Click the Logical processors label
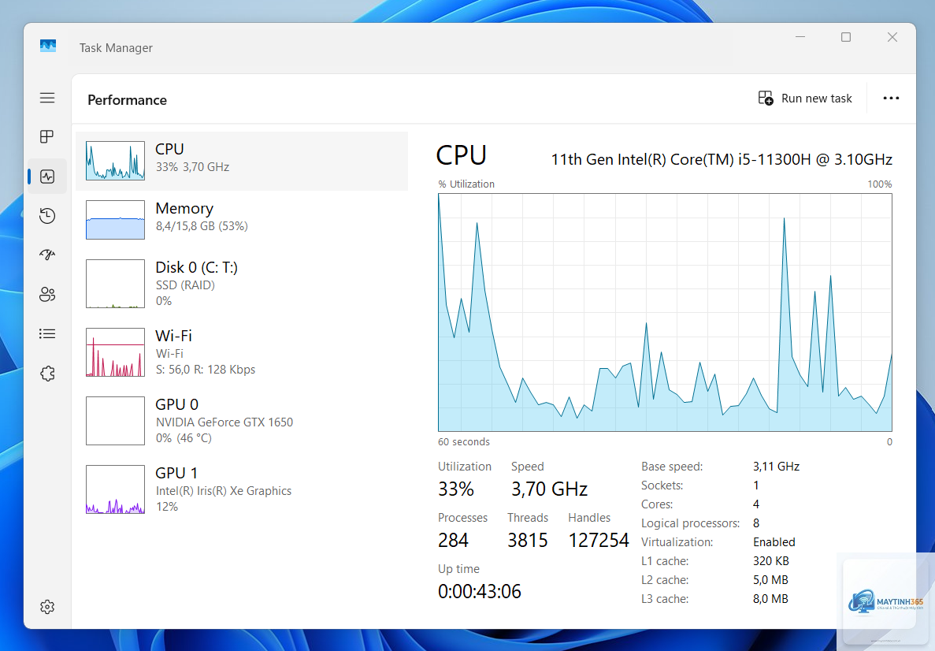This screenshot has width=935, height=651. point(691,523)
